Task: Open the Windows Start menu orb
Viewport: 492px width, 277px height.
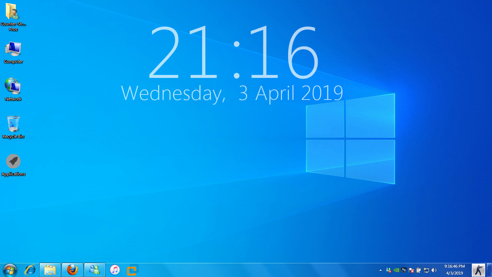Action: pos(10,270)
